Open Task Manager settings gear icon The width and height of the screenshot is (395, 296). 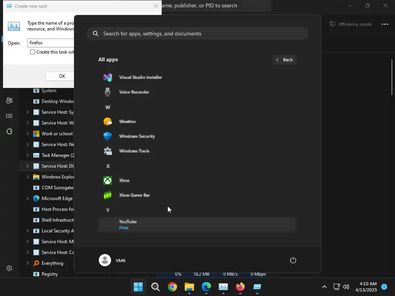pyautogui.click(x=9, y=268)
